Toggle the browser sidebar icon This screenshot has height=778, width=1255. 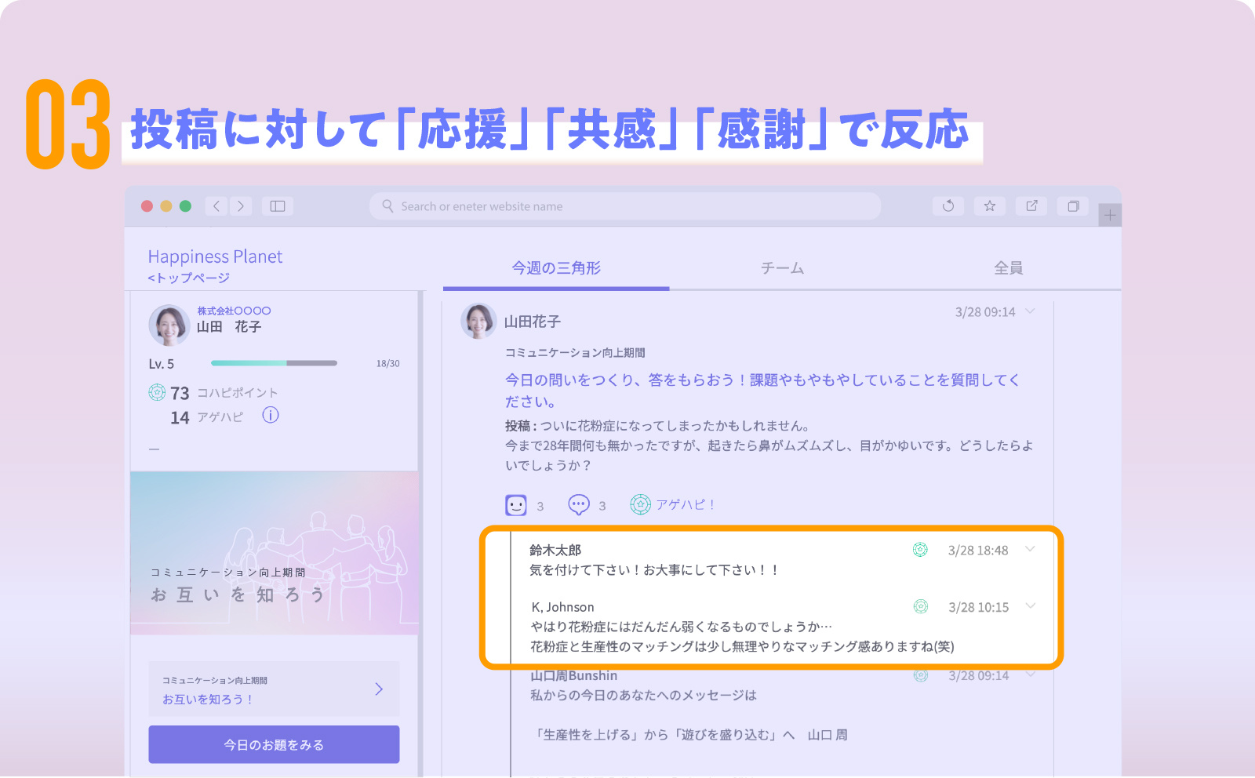pyautogui.click(x=278, y=206)
